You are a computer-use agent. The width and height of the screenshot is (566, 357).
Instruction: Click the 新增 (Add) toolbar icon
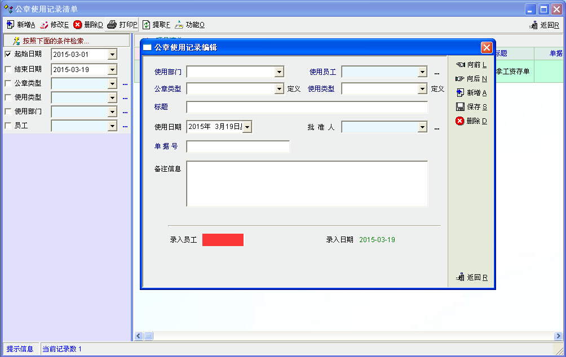[x=10, y=25]
